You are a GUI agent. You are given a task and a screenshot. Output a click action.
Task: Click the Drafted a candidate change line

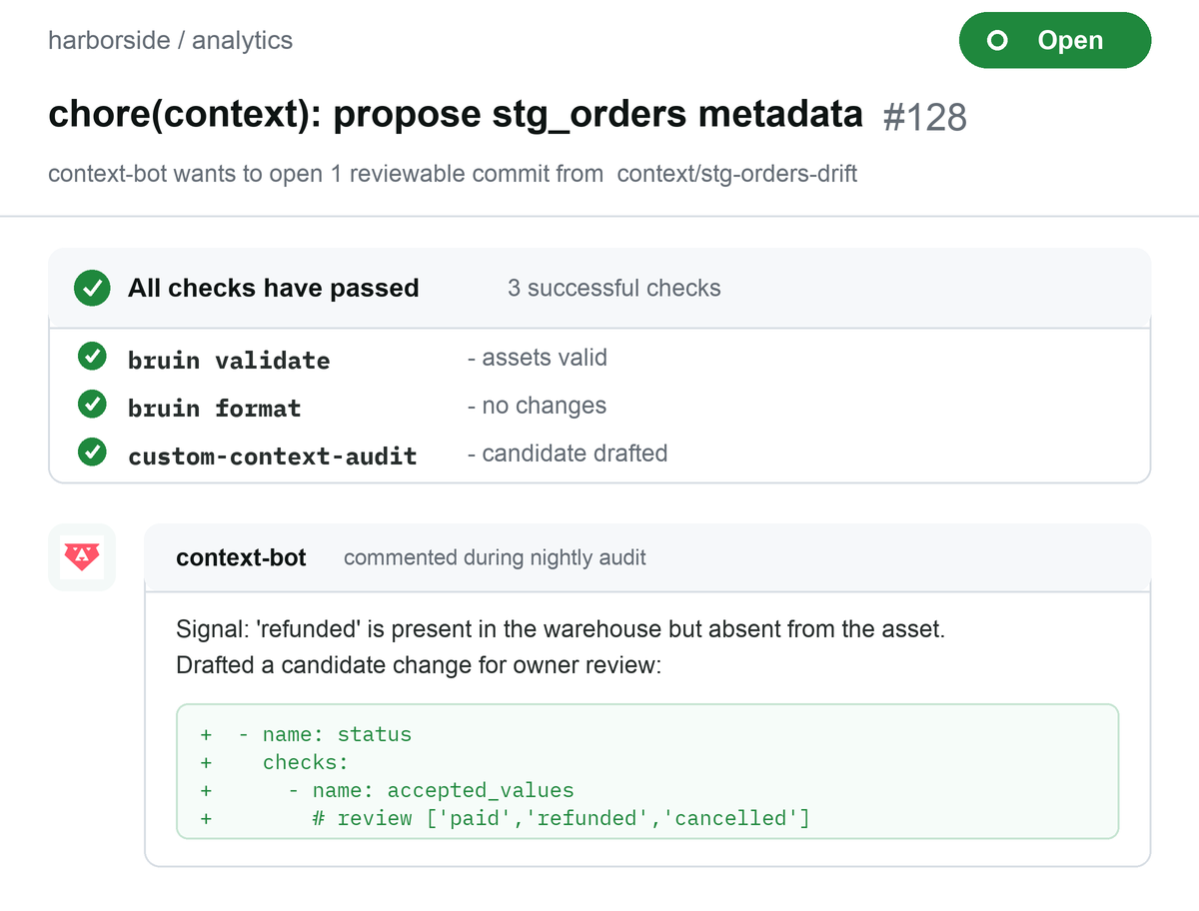[x=419, y=664]
